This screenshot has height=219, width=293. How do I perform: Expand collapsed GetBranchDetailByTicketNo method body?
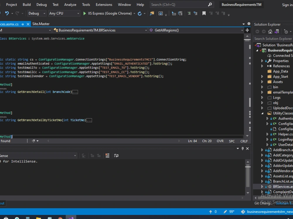coord(89,120)
